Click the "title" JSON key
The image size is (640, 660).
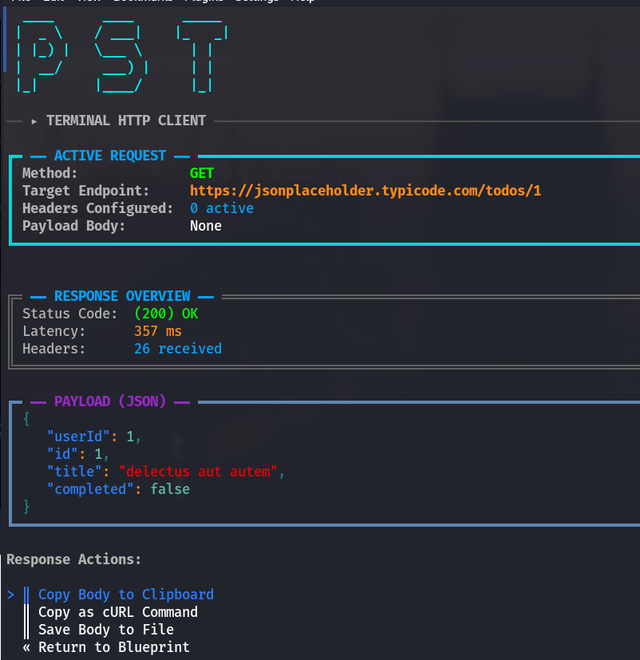74,472
